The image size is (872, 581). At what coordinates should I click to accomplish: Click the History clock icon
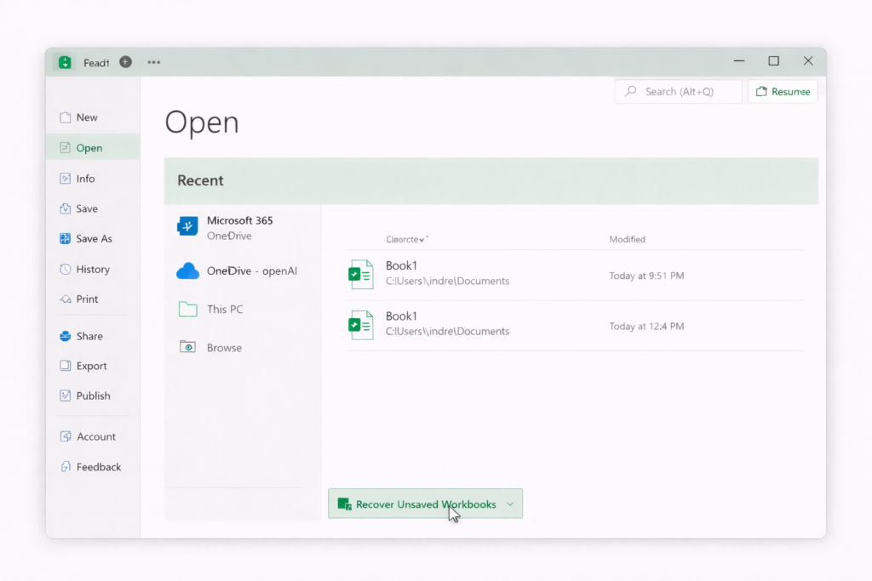tap(65, 269)
